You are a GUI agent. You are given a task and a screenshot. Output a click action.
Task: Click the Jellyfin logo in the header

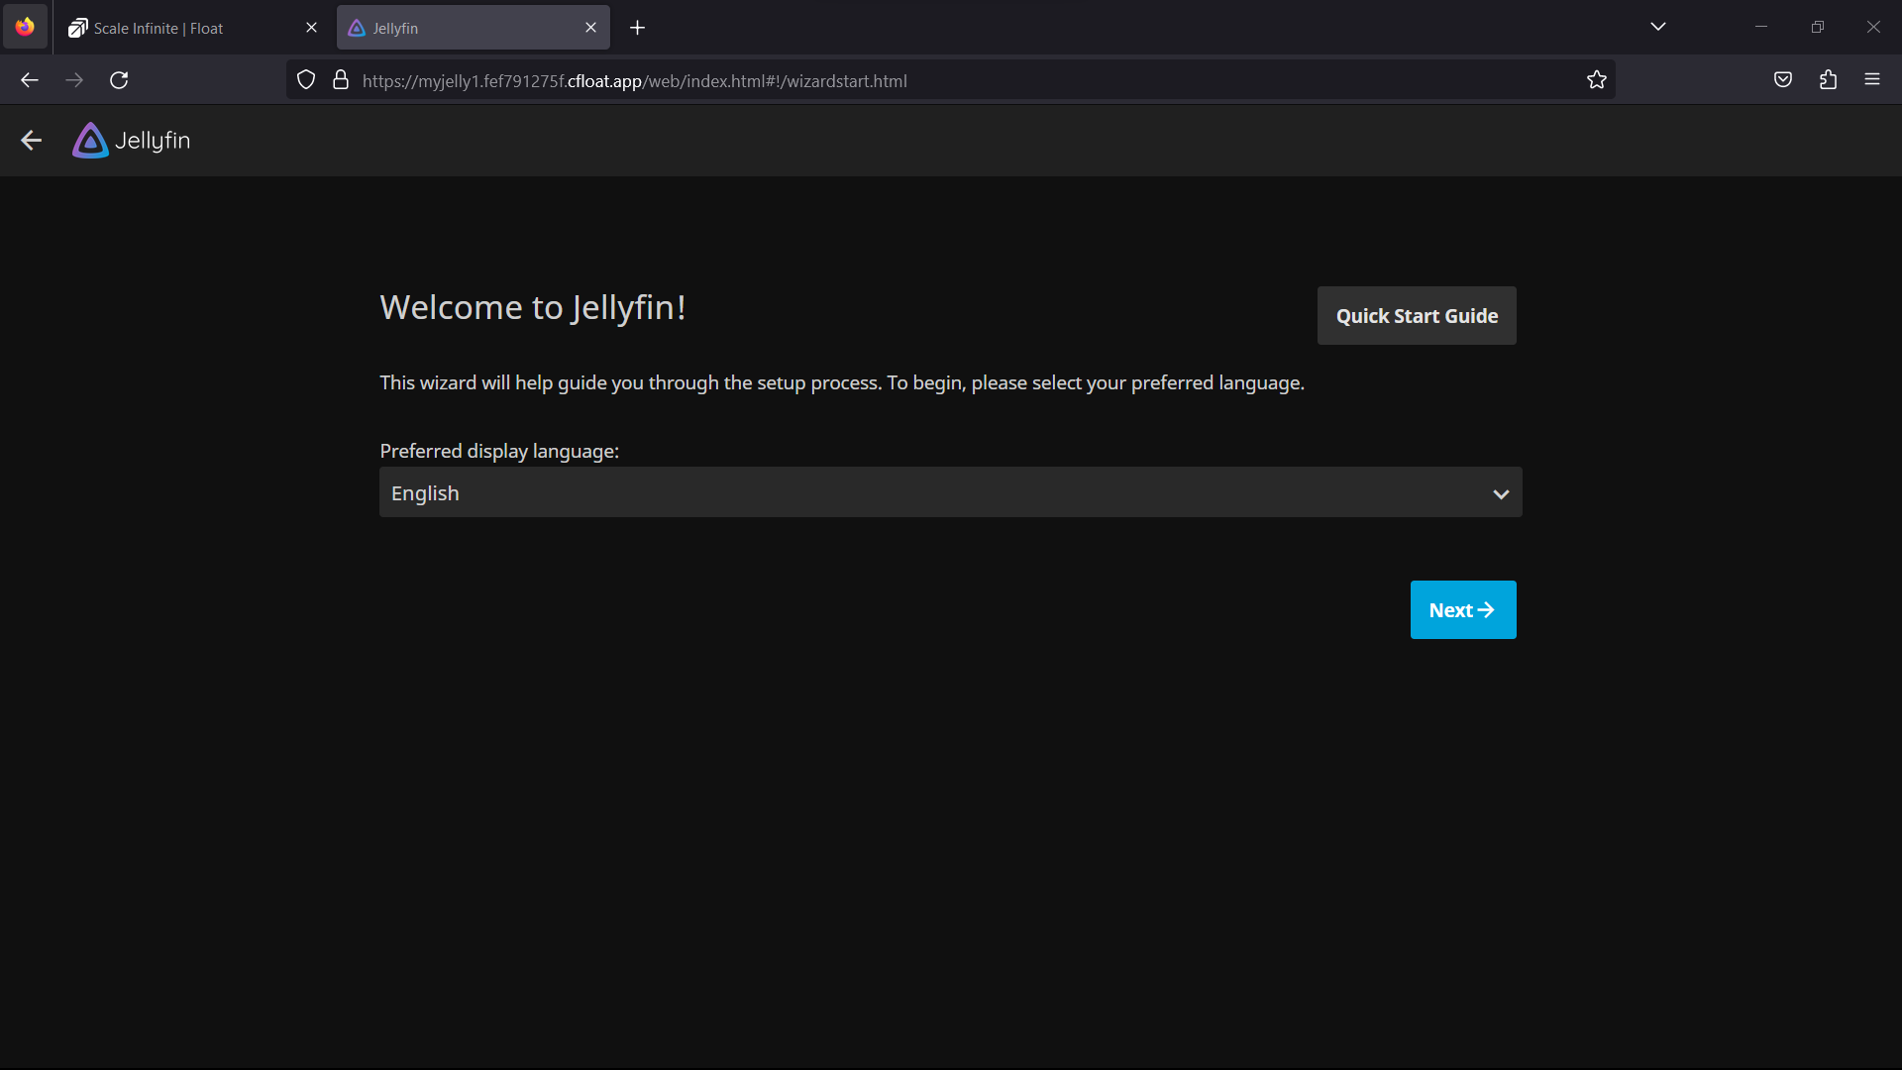coord(131,141)
